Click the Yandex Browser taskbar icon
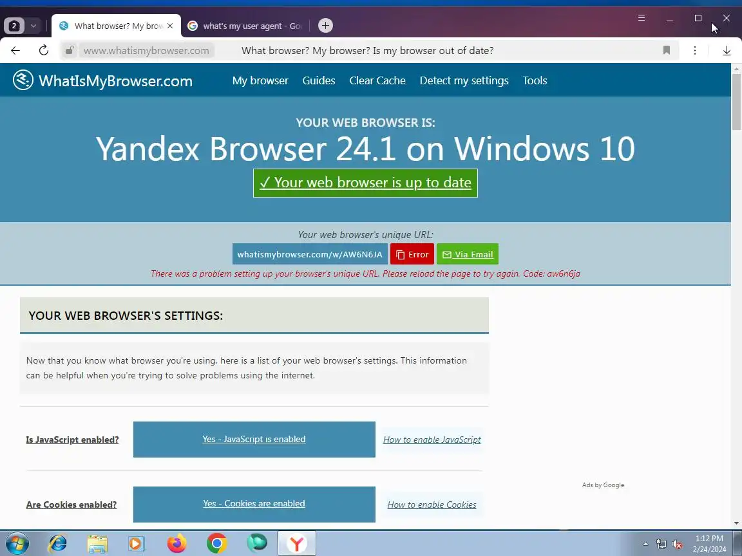Screen dimensions: 742x556 point(297,544)
